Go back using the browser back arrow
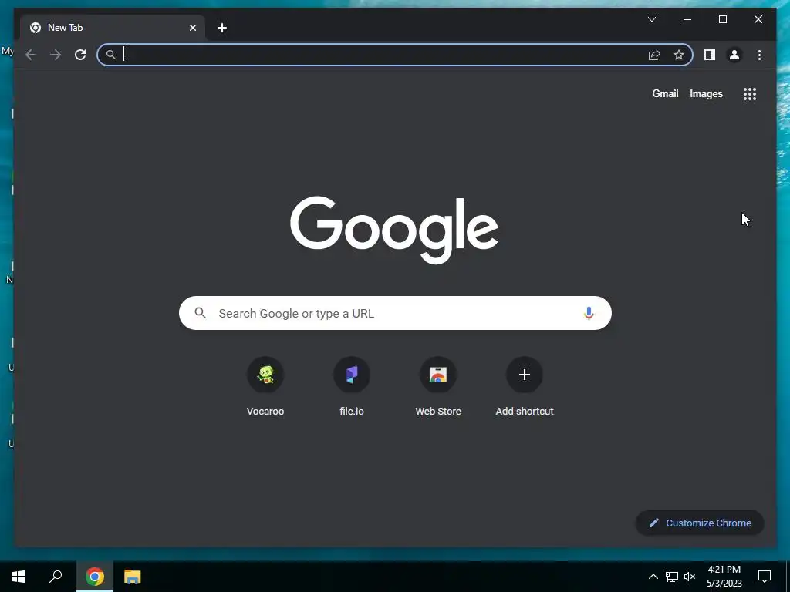Viewport: 790px width, 592px height. (x=31, y=55)
